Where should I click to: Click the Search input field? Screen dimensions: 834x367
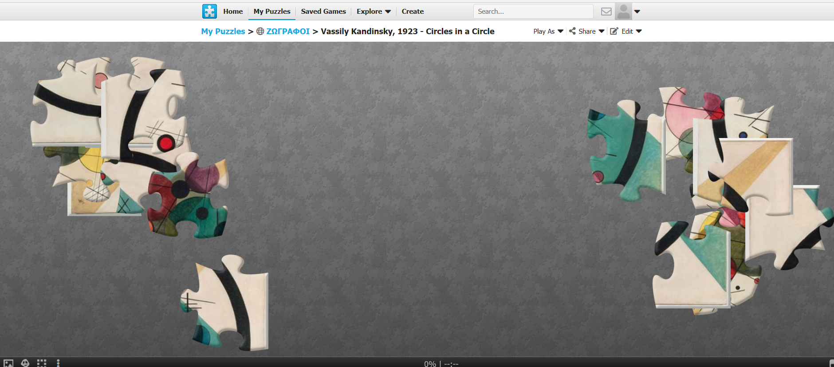click(x=533, y=12)
